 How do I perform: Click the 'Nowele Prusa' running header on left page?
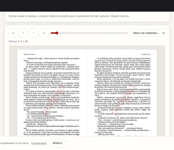pos(29,54)
